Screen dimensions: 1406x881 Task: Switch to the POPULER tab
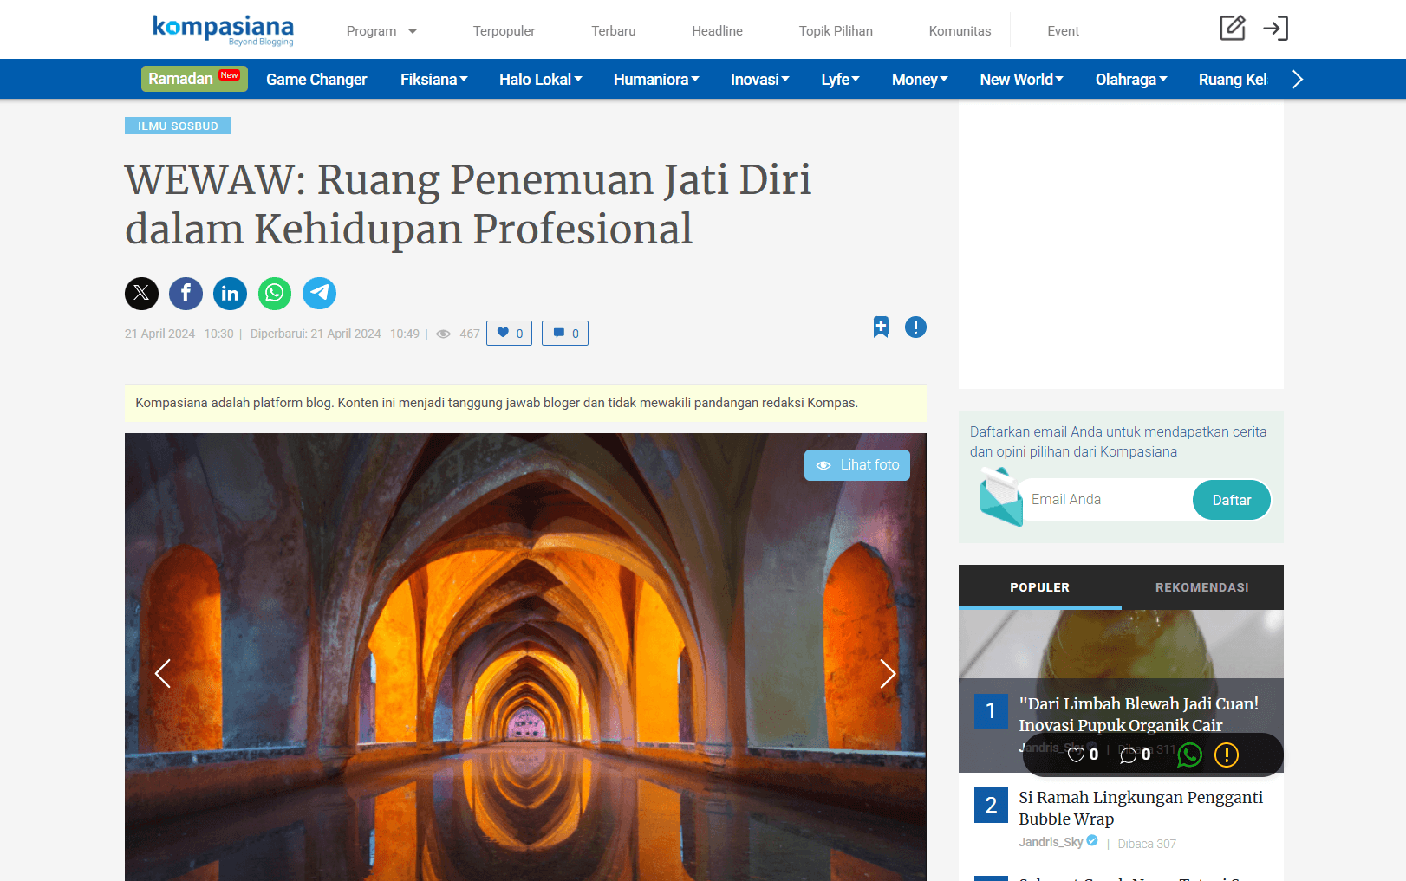(x=1039, y=587)
